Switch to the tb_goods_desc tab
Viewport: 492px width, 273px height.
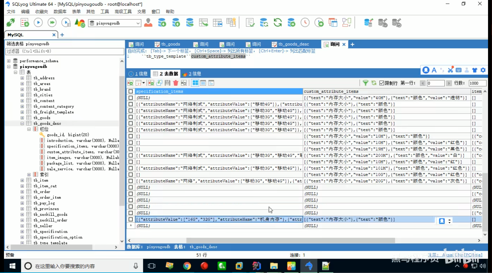pos(290,44)
